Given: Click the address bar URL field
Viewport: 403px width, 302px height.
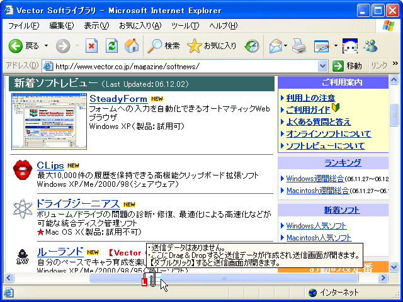Looking at the screenshot, I should pyautogui.click(x=180, y=67).
